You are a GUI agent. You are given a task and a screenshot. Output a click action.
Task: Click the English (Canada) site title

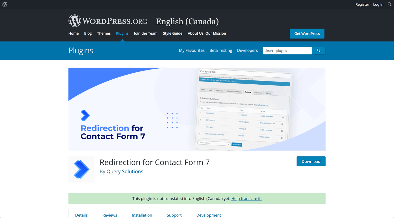point(187,21)
